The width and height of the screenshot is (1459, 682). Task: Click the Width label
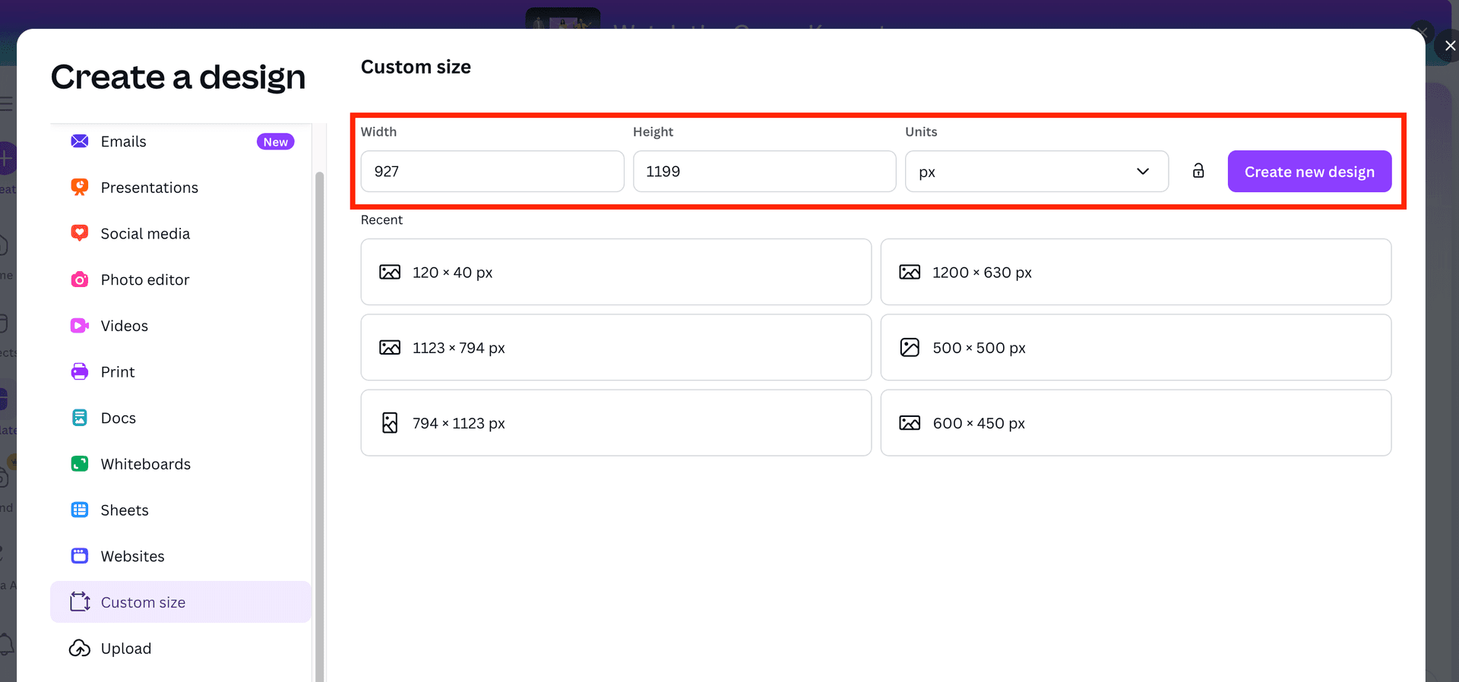tap(378, 131)
